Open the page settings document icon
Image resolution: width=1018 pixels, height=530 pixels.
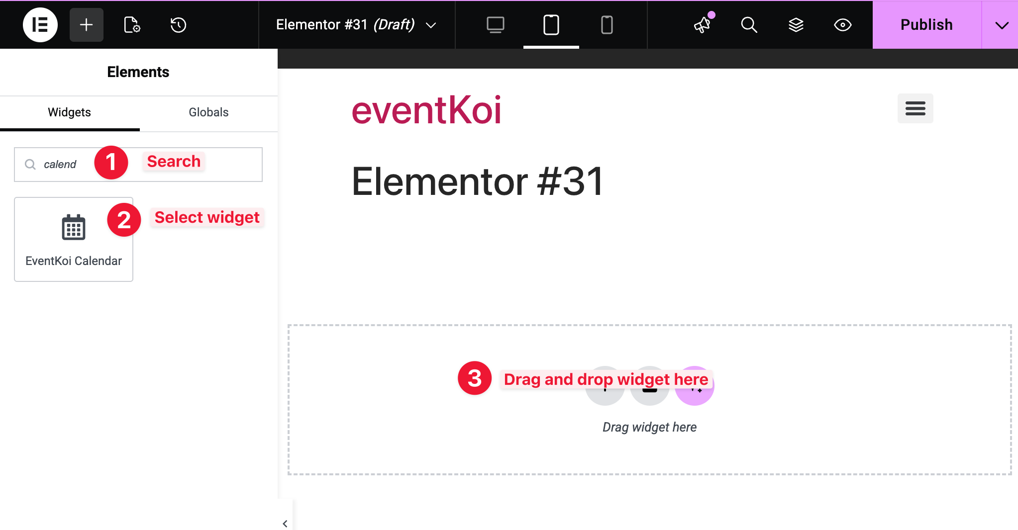(x=132, y=25)
